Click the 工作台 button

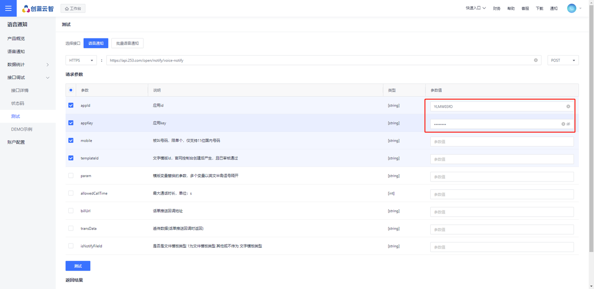(73, 8)
